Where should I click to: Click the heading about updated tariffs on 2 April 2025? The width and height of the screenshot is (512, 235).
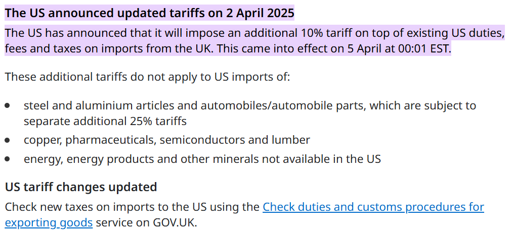[149, 13]
